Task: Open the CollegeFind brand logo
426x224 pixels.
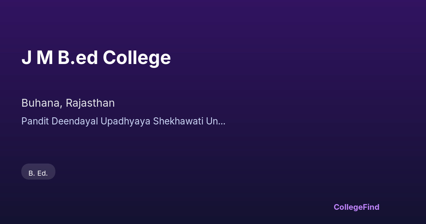Action: [356, 207]
